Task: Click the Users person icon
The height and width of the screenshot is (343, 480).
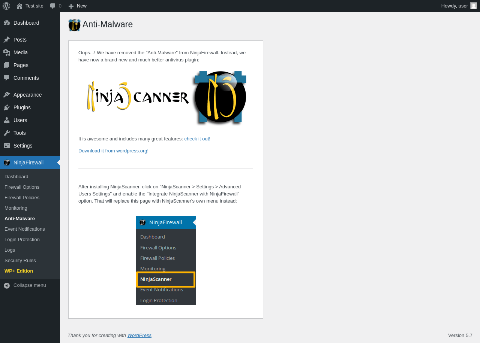Action: coord(7,120)
